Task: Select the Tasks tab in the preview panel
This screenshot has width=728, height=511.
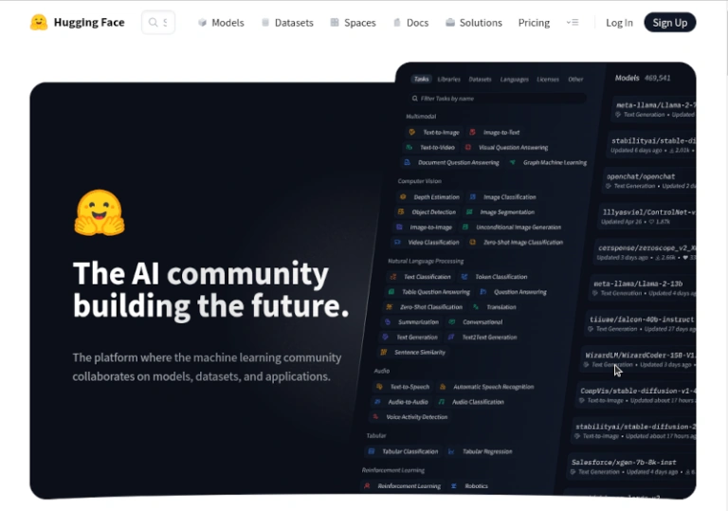Action: [422, 79]
